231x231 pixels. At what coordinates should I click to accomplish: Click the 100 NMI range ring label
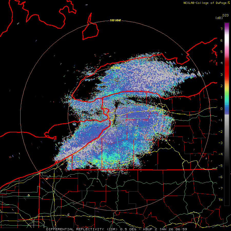(x=115, y=20)
